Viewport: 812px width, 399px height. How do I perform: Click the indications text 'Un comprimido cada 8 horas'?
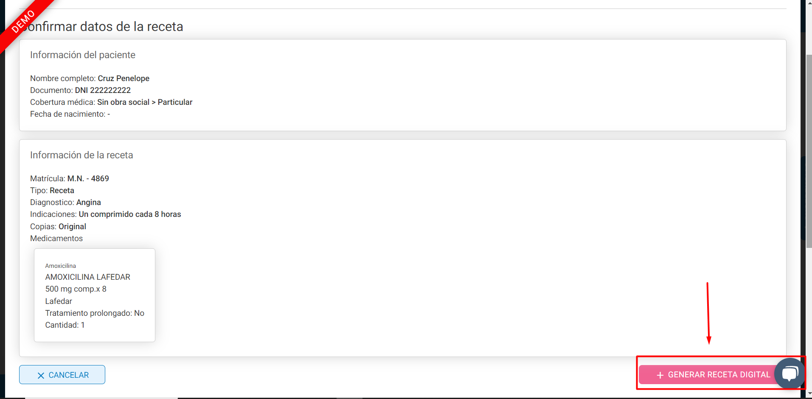[x=130, y=214]
